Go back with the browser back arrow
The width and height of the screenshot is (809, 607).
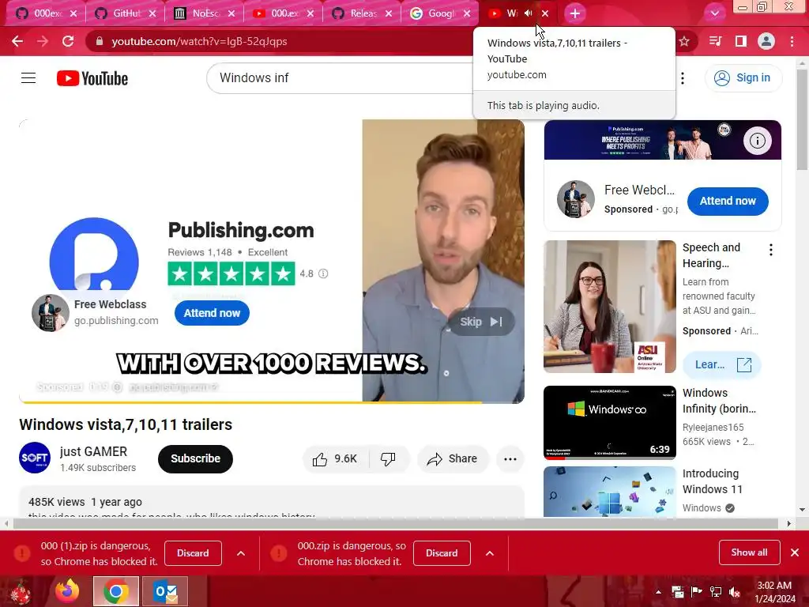(x=17, y=41)
